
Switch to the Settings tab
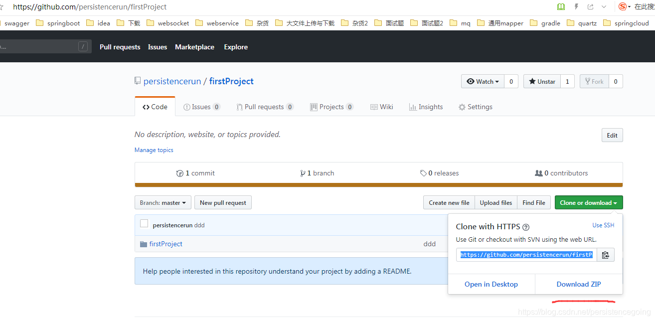click(x=476, y=107)
